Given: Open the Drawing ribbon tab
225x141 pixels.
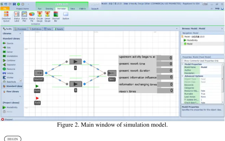Looking at the screenshot, I should (x=49, y=9).
